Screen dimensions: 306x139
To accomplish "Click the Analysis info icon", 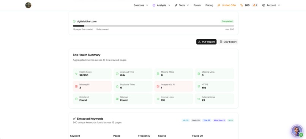I will click(154, 5).
